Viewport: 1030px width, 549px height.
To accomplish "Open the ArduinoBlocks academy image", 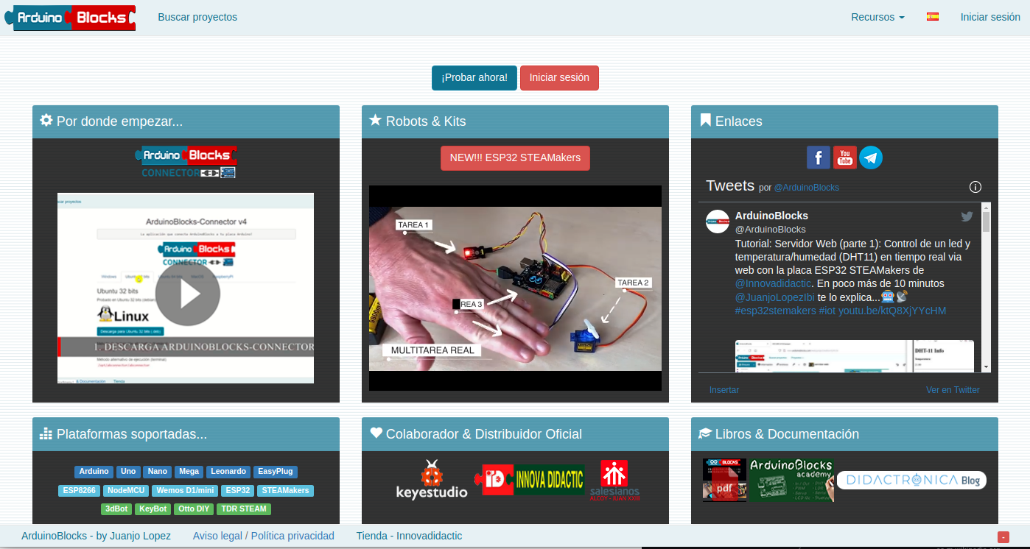I will click(x=791, y=480).
